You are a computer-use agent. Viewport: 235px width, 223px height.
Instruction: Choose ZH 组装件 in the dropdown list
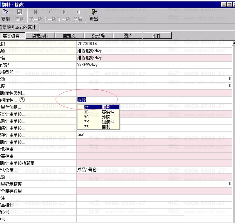click(98, 122)
